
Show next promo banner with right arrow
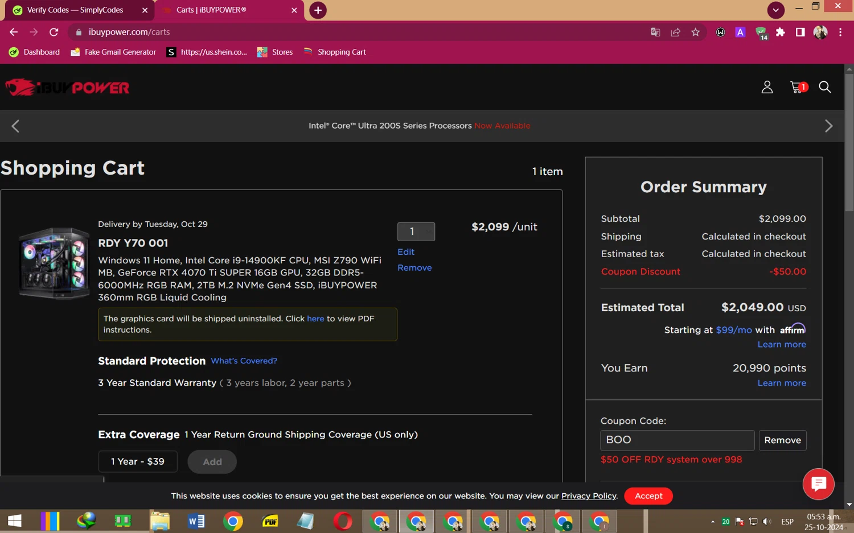click(828, 126)
